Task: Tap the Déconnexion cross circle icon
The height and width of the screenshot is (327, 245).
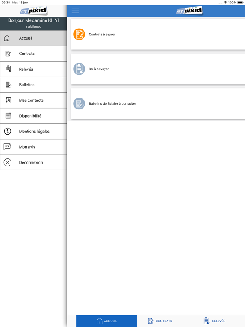Action: (8, 162)
